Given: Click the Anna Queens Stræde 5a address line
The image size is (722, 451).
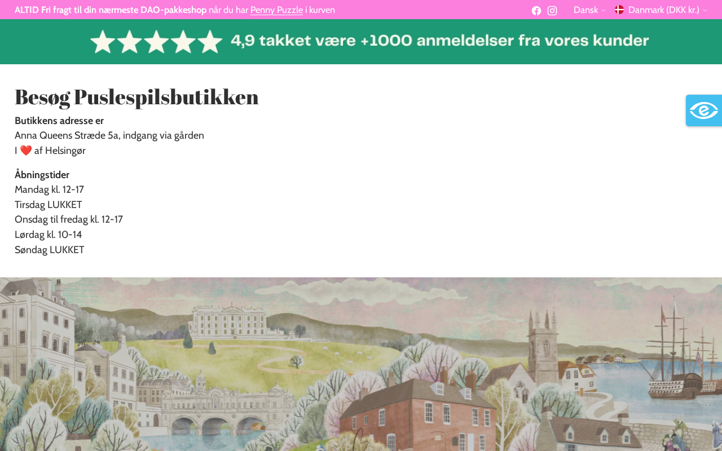Looking at the screenshot, I should click(x=109, y=135).
